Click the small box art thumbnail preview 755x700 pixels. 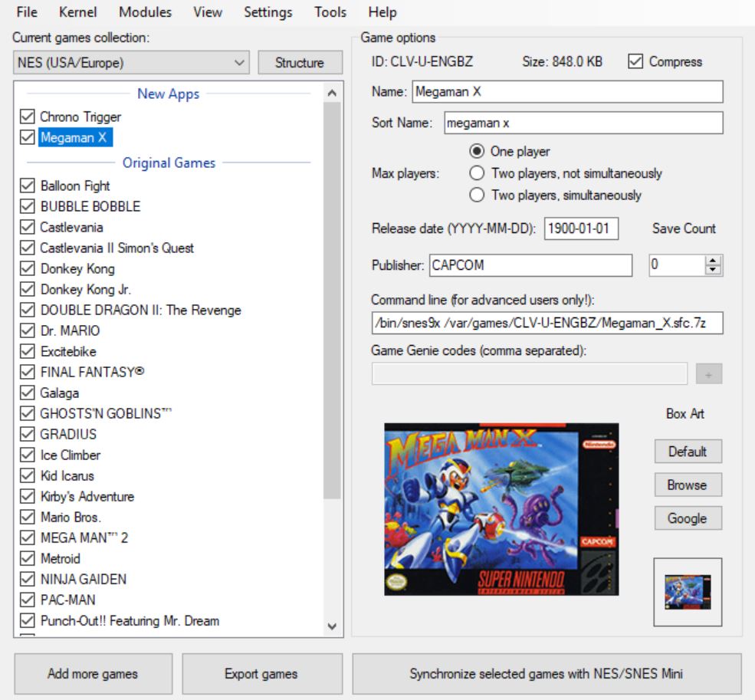tap(688, 592)
